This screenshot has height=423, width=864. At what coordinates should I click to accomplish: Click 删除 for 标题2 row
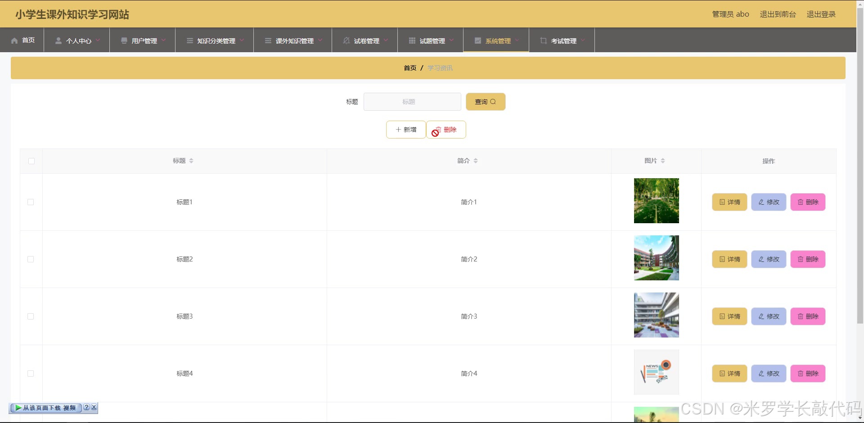tap(808, 259)
